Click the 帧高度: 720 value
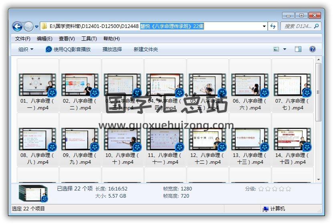The width and height of the screenshot is (333, 224). [185, 196]
